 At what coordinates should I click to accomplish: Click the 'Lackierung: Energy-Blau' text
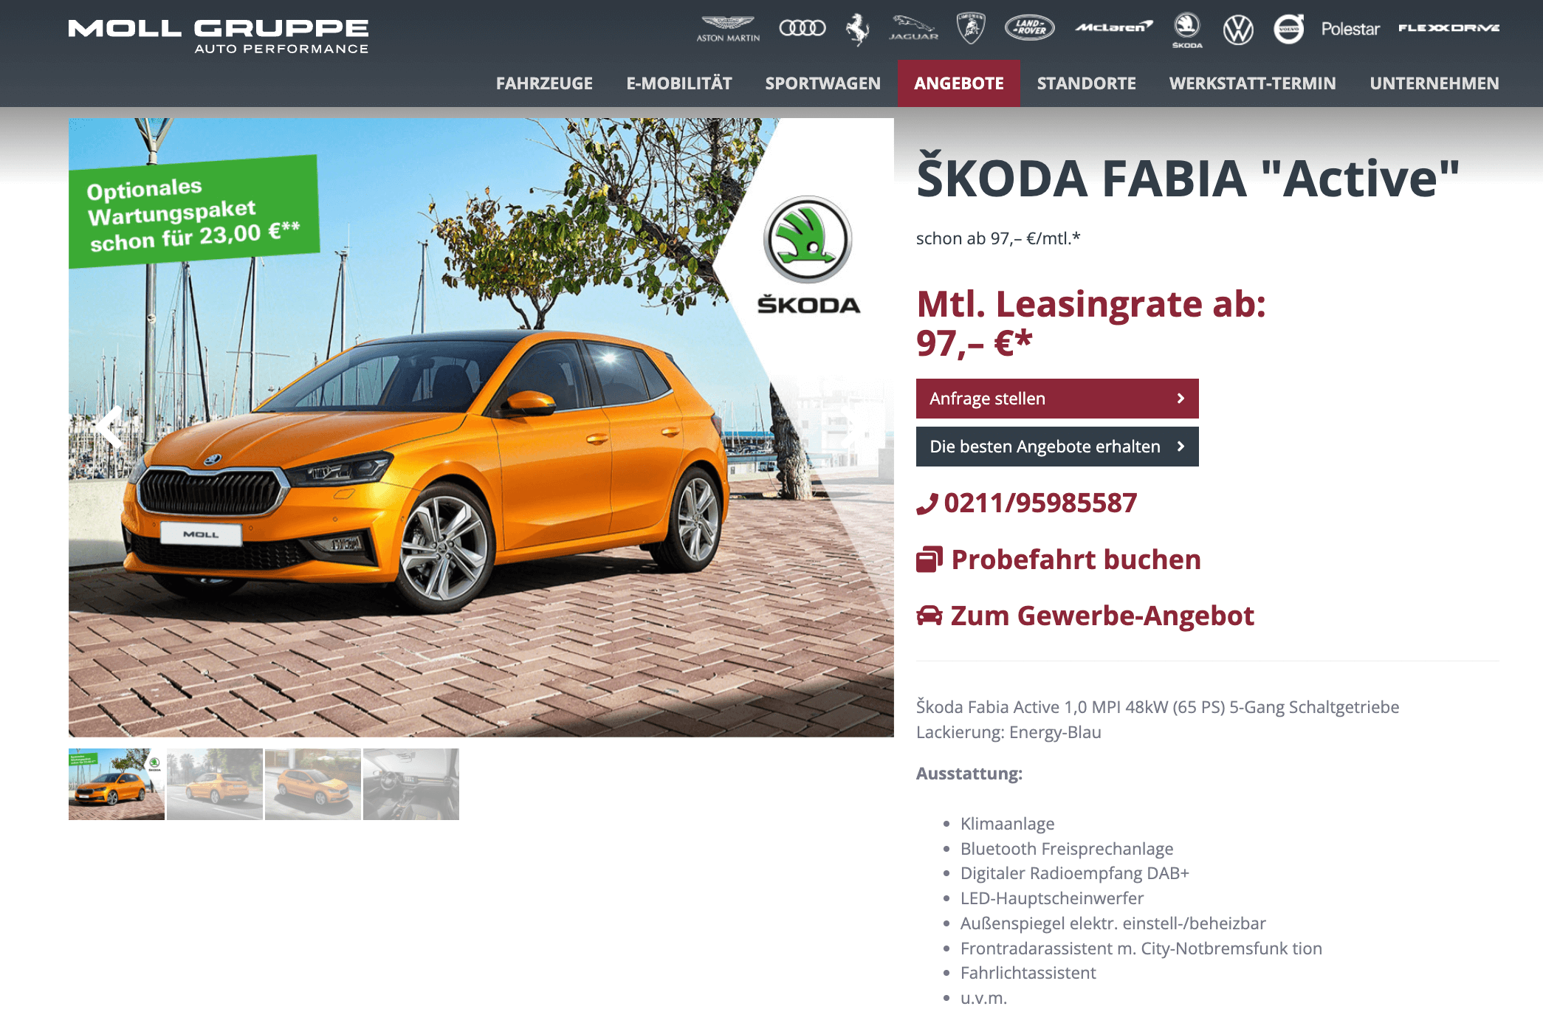click(1008, 732)
